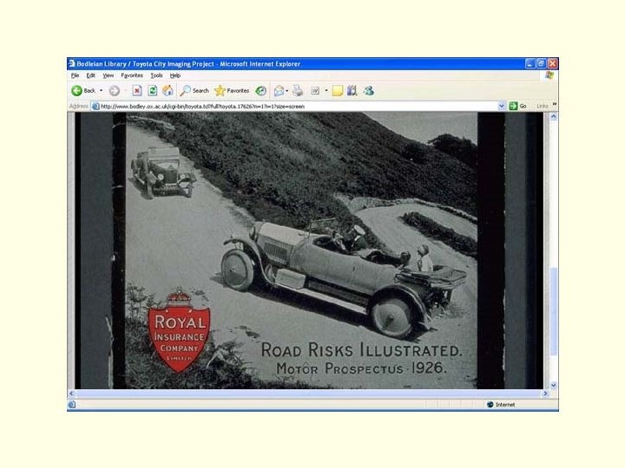Click the vertical scrollbar down arrow
The height and width of the screenshot is (468, 625).
553,385
